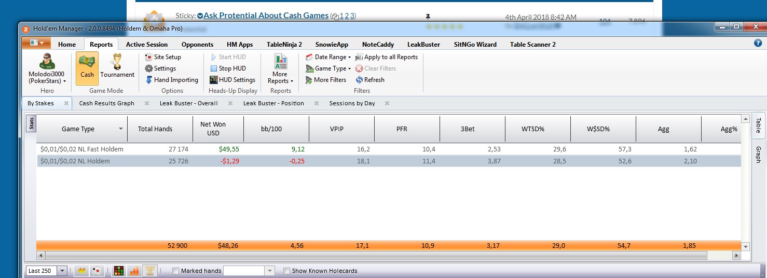This screenshot has height=278, width=767.
Task: Enable the Marked hands checkbox
Action: point(175,271)
